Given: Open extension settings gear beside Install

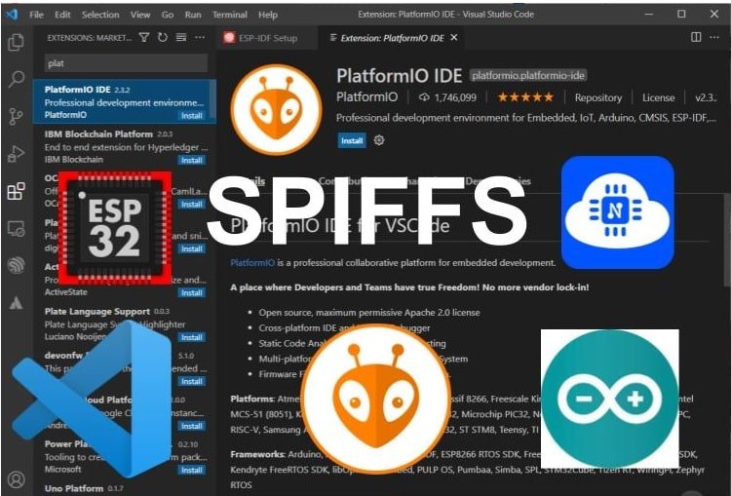Looking at the screenshot, I should (379, 140).
